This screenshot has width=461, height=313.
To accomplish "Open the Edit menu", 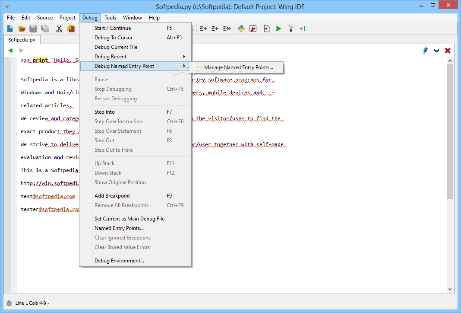I will tap(26, 18).
